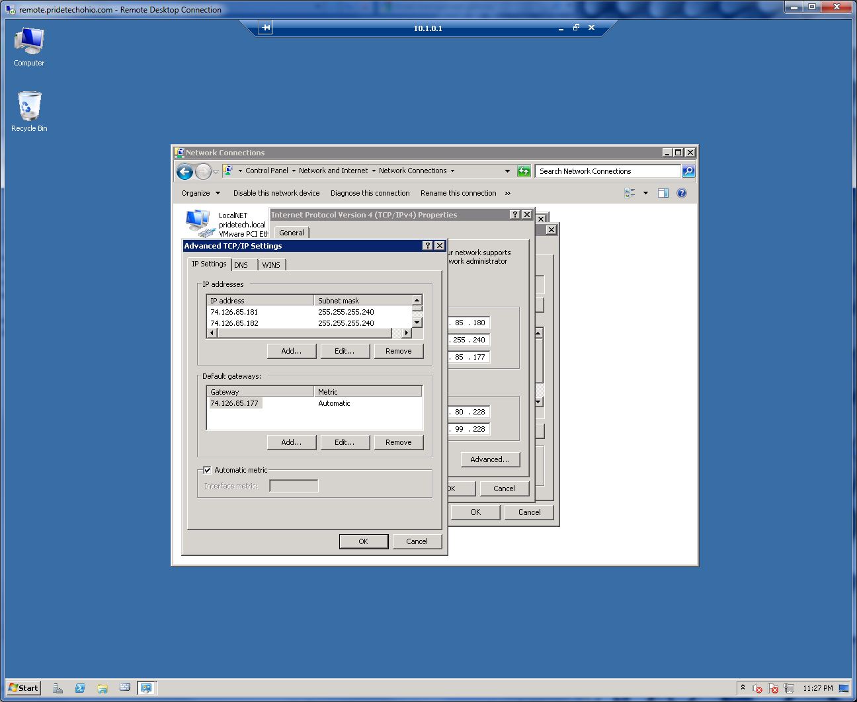The width and height of the screenshot is (857, 702).
Task: Change view icon in Network Connections toolbar
Action: pyautogui.click(x=630, y=193)
